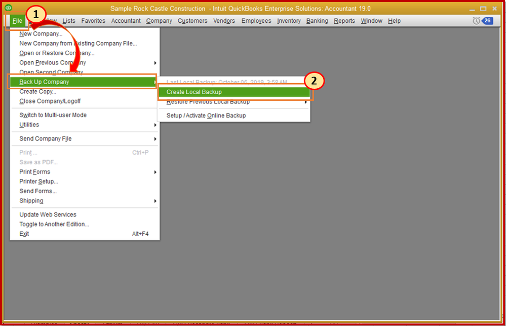
Task: Expand the Print Forms submenu arrow
Action: click(155, 172)
